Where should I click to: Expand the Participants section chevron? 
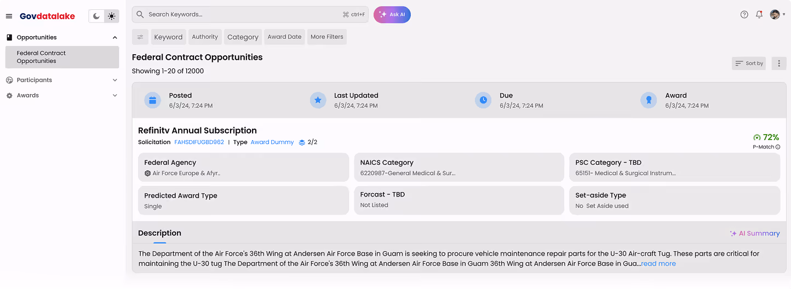click(114, 80)
